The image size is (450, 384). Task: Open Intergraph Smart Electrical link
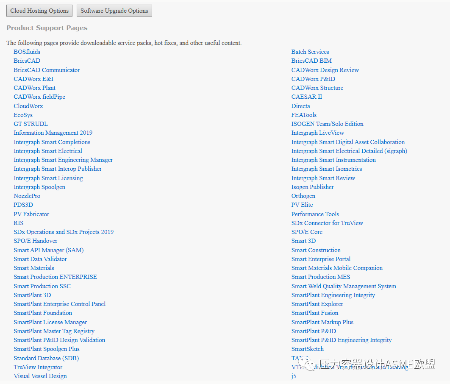(47, 151)
